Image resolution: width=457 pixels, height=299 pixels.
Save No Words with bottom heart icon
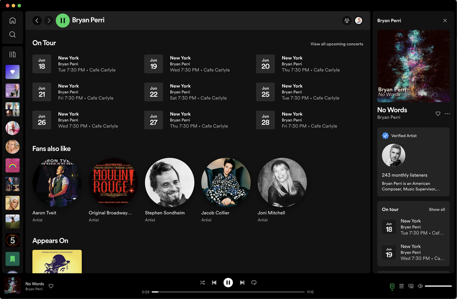[x=51, y=286]
